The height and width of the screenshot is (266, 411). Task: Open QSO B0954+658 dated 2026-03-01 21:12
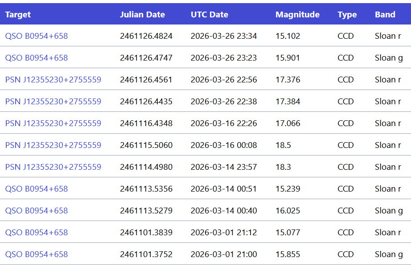tap(36, 233)
